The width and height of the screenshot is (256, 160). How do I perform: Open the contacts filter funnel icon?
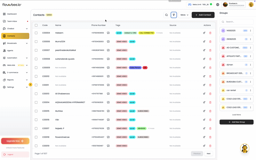click(x=174, y=15)
